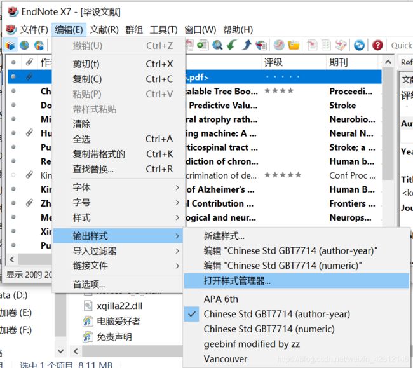Screen dimensions: 413x368
Task: Click the 免责声明 shortcut icon
Action: click(x=88, y=337)
